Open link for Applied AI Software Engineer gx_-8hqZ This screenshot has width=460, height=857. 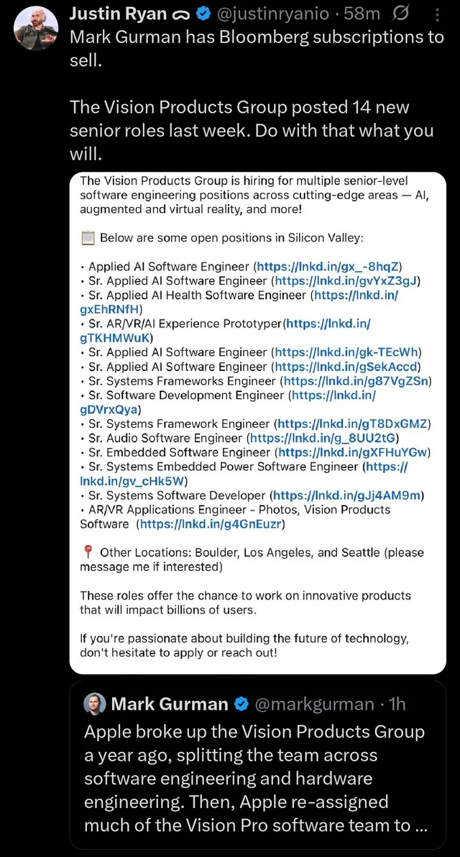pyautogui.click(x=328, y=267)
